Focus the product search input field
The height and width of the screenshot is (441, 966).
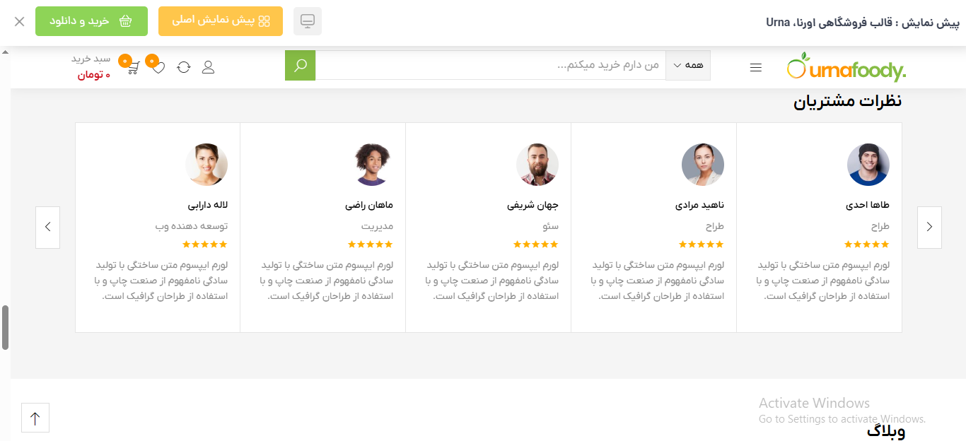point(490,66)
